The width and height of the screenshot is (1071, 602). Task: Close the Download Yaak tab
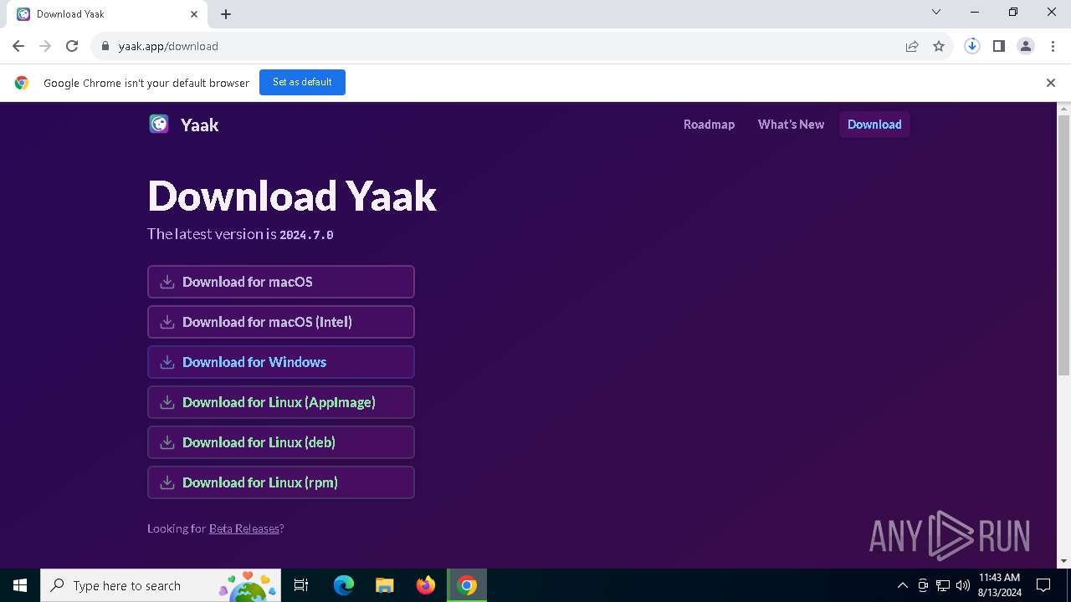[194, 14]
